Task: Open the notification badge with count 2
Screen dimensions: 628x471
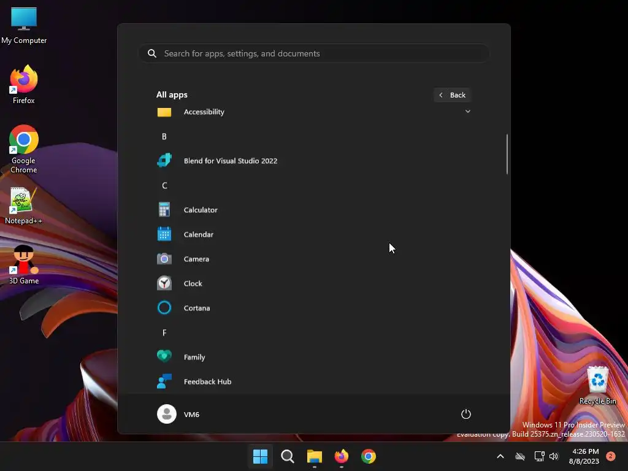Action: pyautogui.click(x=611, y=456)
